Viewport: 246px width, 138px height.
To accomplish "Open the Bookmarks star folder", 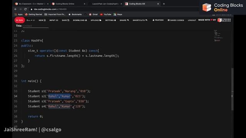I will (x=75, y=15).
